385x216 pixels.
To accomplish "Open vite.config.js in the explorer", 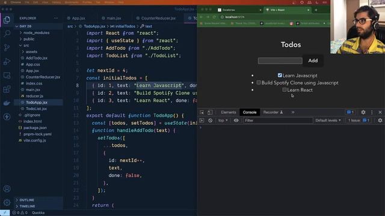I will (x=35, y=140).
